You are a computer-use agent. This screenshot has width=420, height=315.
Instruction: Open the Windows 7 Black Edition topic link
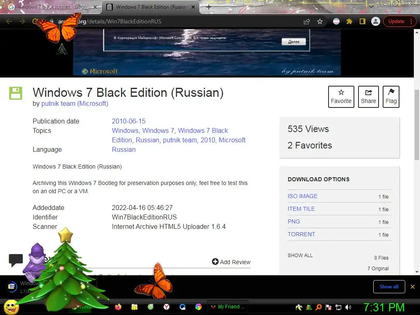[x=170, y=135]
